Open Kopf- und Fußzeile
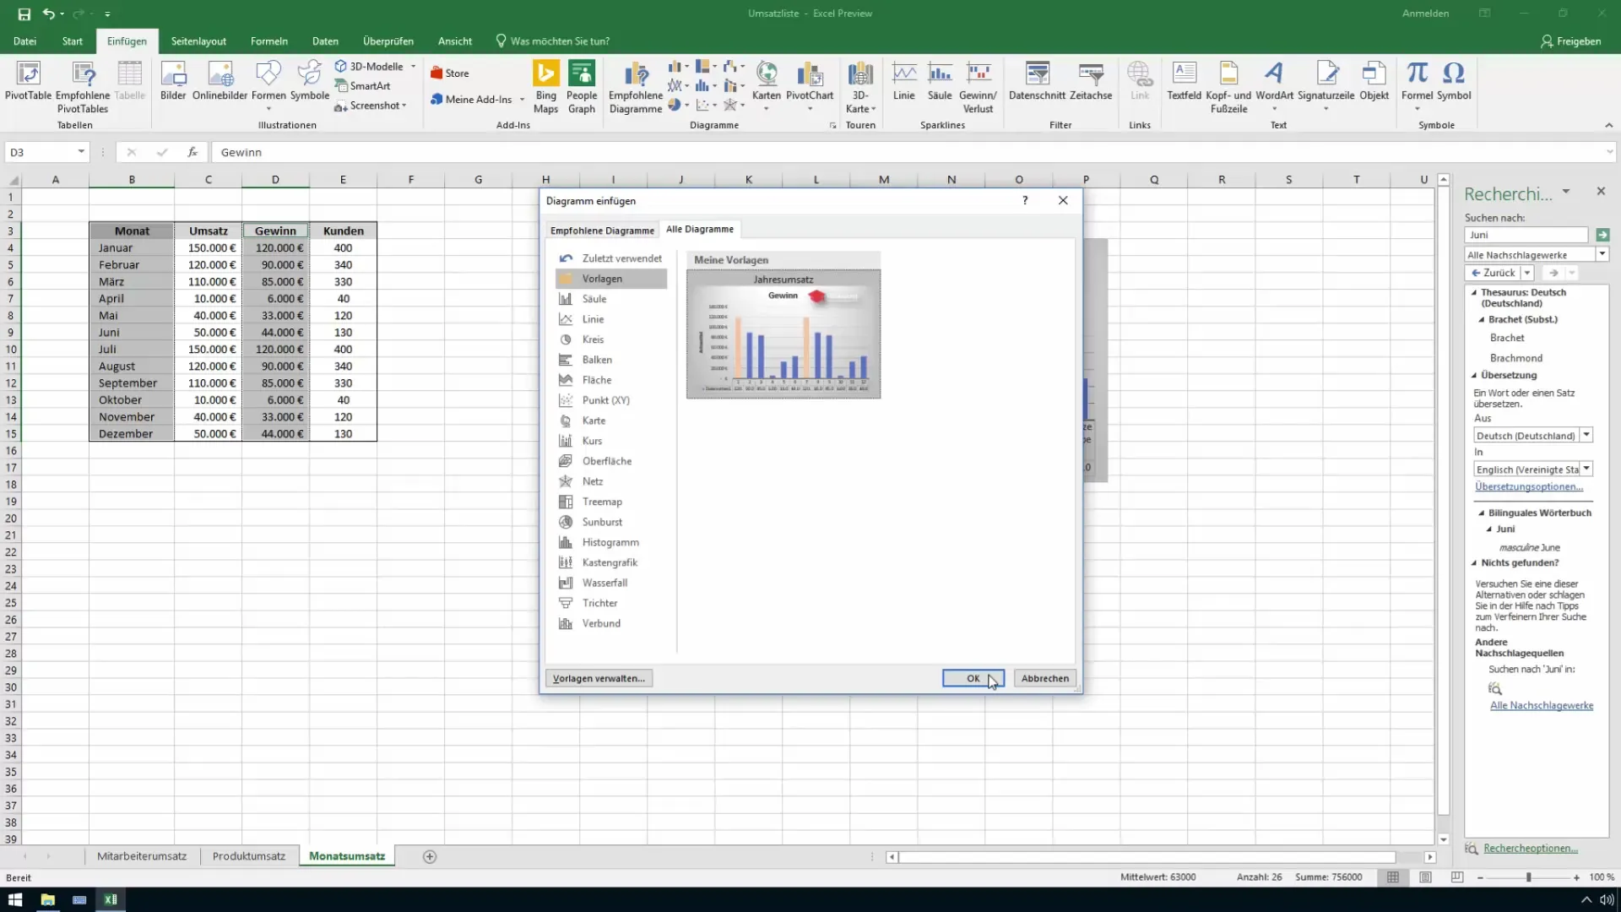The height and width of the screenshot is (912, 1621). point(1228,86)
